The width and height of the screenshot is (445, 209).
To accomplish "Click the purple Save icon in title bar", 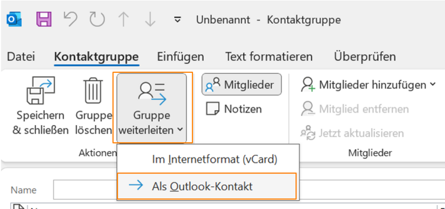I will click(44, 19).
